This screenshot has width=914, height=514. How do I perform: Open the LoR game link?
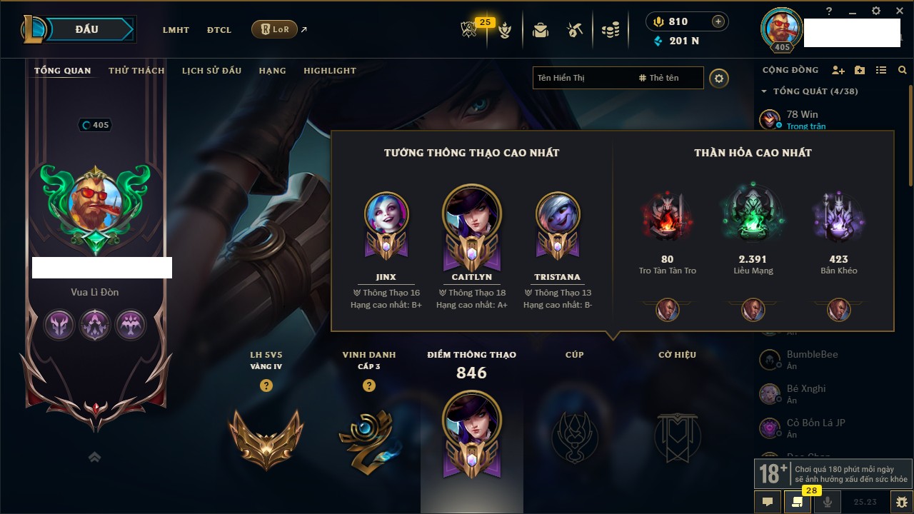[274, 29]
